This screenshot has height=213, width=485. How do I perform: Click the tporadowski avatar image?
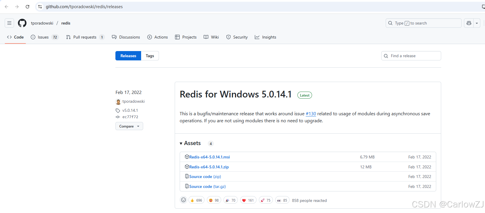click(118, 102)
